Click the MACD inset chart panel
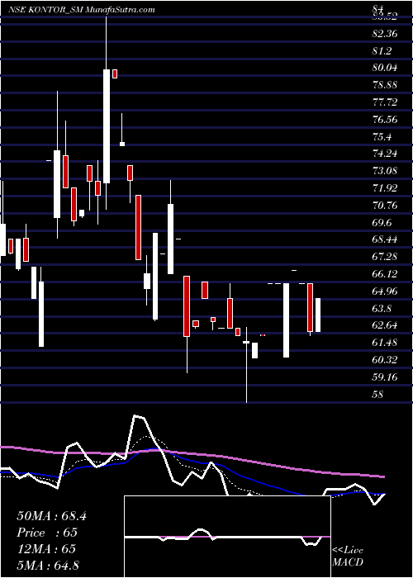This screenshot has height=578, width=413. pos(227,537)
